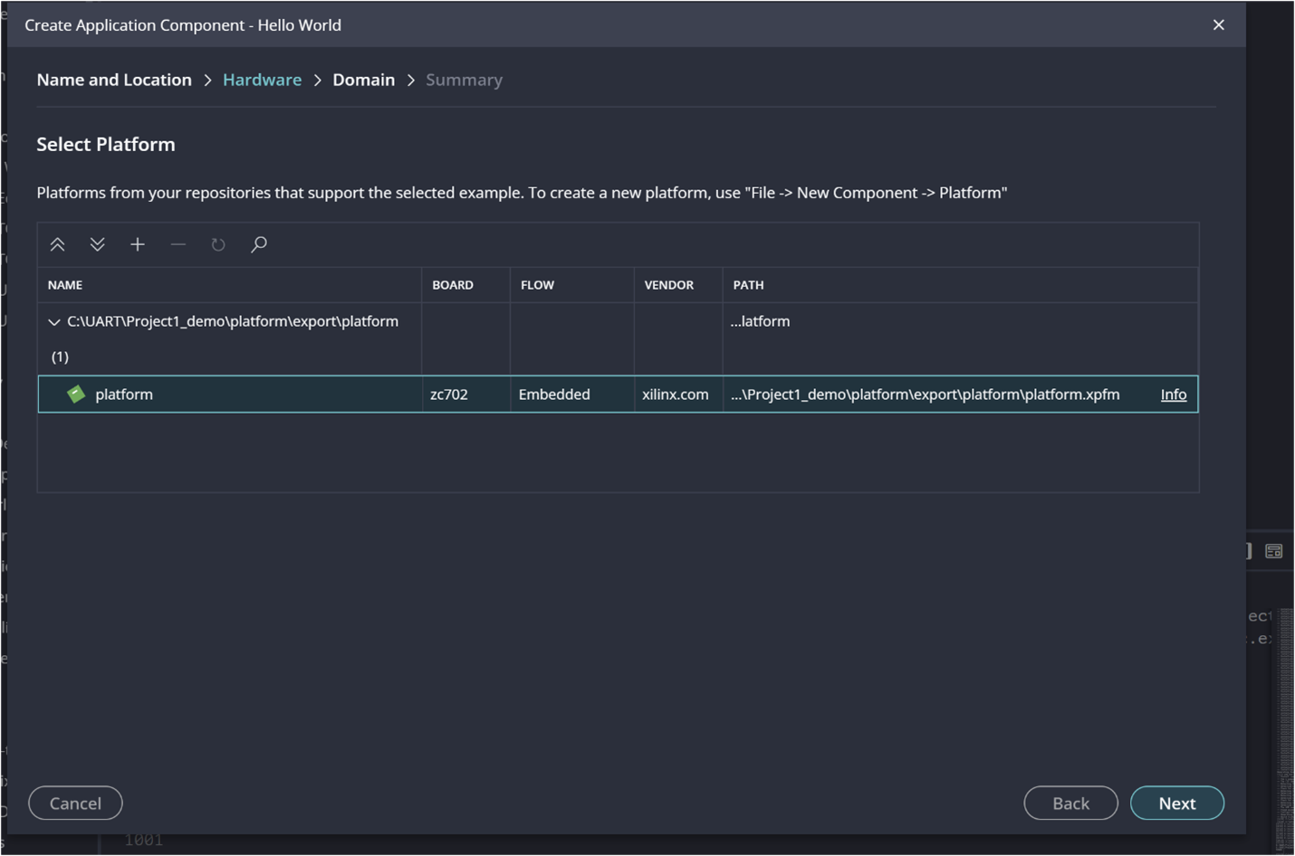
Task: Switch to the Hardware breadcrumb step
Action: [262, 80]
